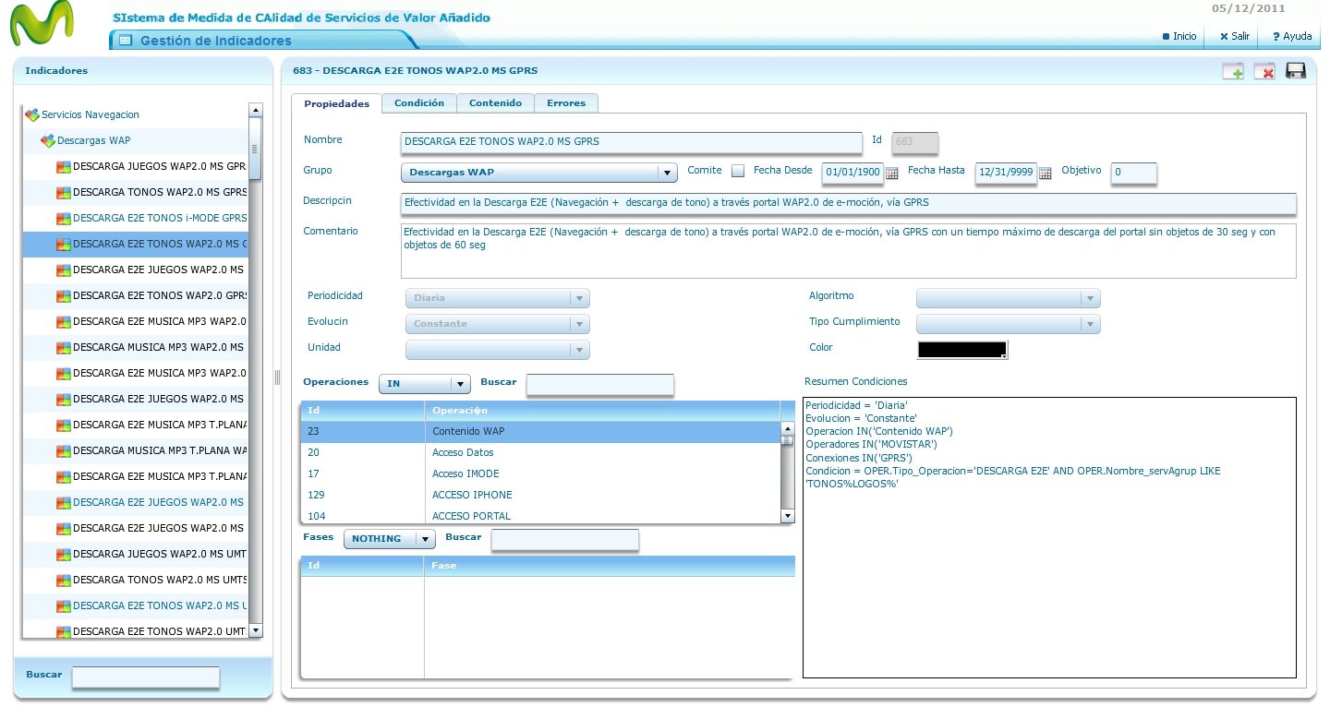Click icon beside DESCARGA TONOS WAP2.0 MS UMTS

[x=63, y=581]
